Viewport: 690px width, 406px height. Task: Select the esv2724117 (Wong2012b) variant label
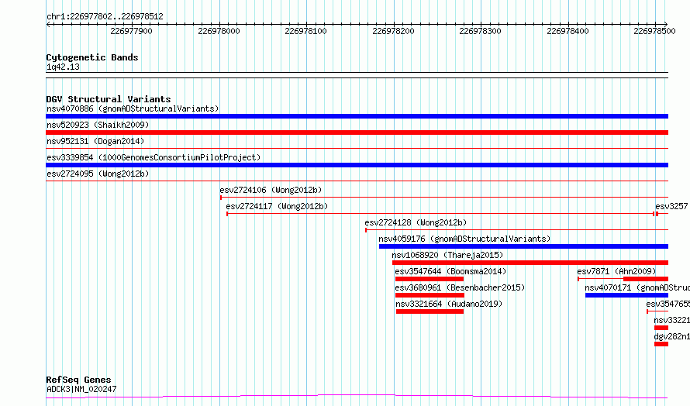tap(277, 206)
